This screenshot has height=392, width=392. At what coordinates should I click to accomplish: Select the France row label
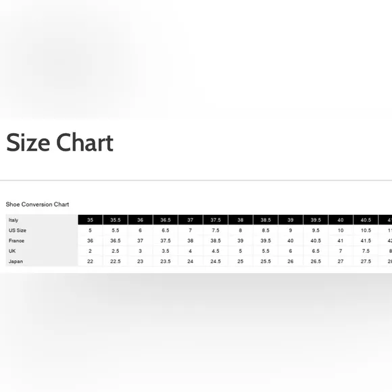16,241
